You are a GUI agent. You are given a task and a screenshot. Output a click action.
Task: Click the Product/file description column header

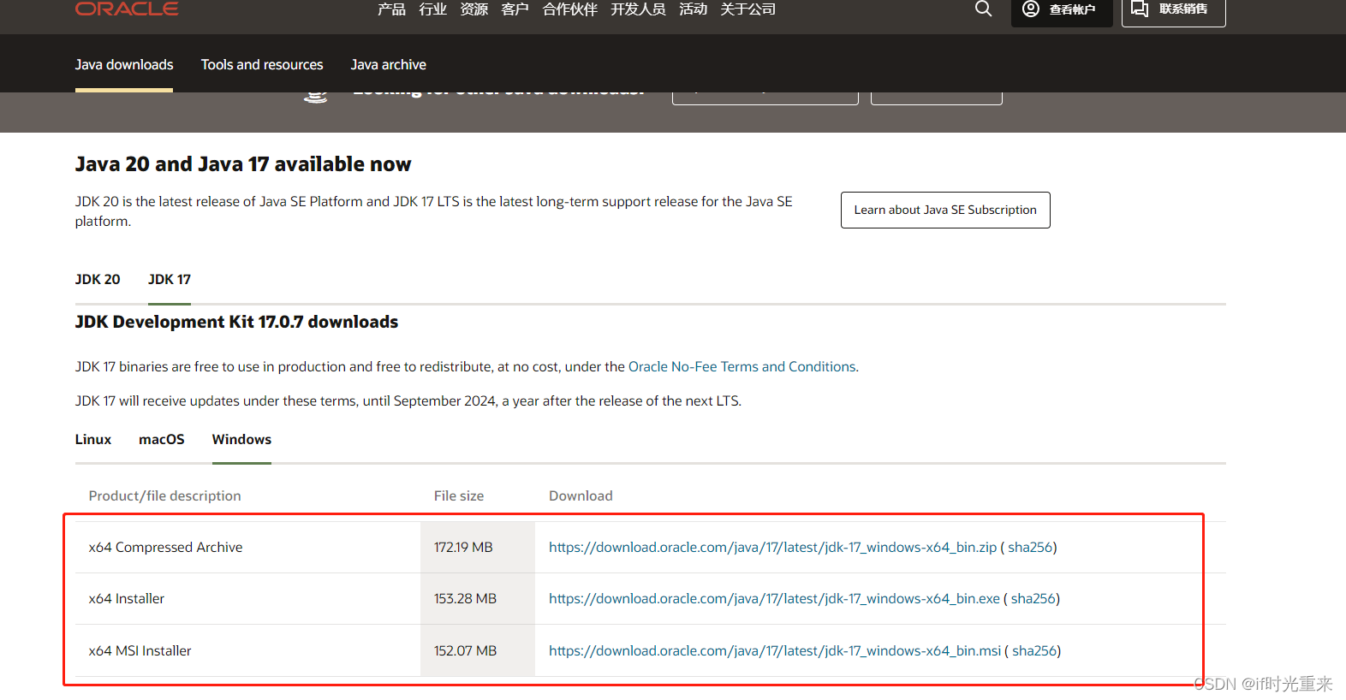(165, 496)
